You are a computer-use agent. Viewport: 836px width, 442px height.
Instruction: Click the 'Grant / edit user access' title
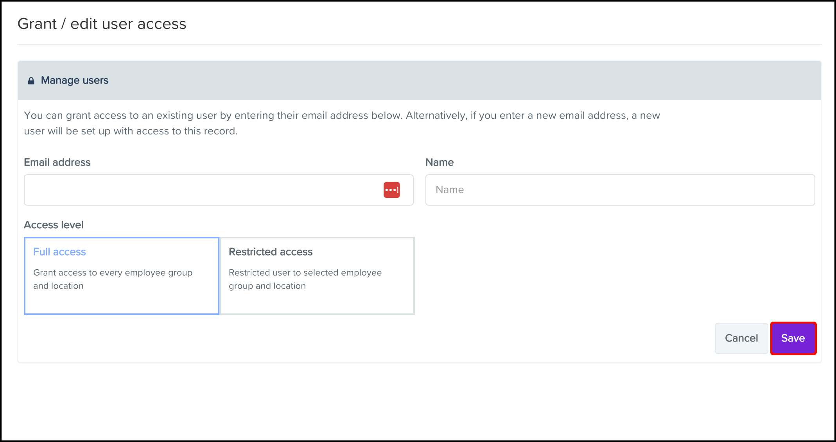[x=102, y=24]
